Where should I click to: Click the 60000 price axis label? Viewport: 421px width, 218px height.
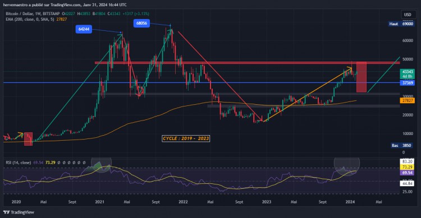point(408,40)
